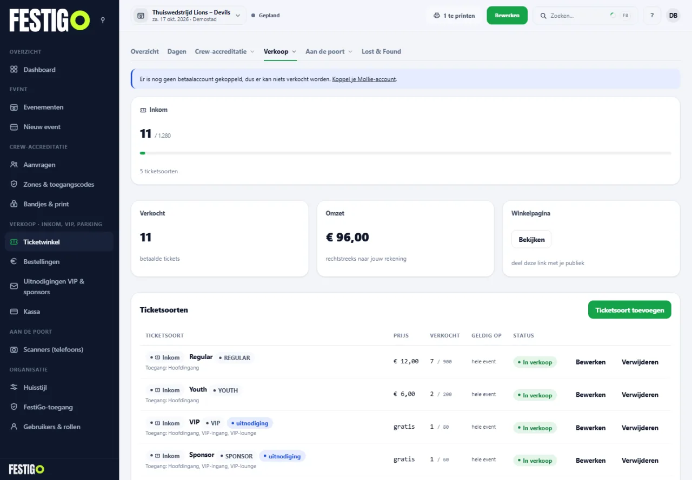Click the € 96,00 Omzet value

(348, 237)
